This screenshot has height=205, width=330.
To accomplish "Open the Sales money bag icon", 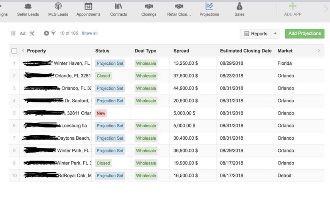I will point(239,7).
